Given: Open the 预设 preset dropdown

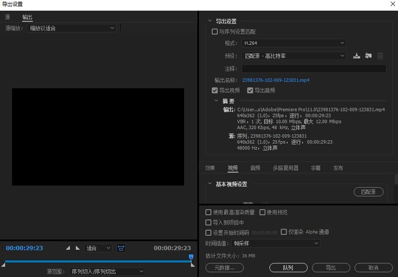Looking at the screenshot, I should click(x=293, y=56).
